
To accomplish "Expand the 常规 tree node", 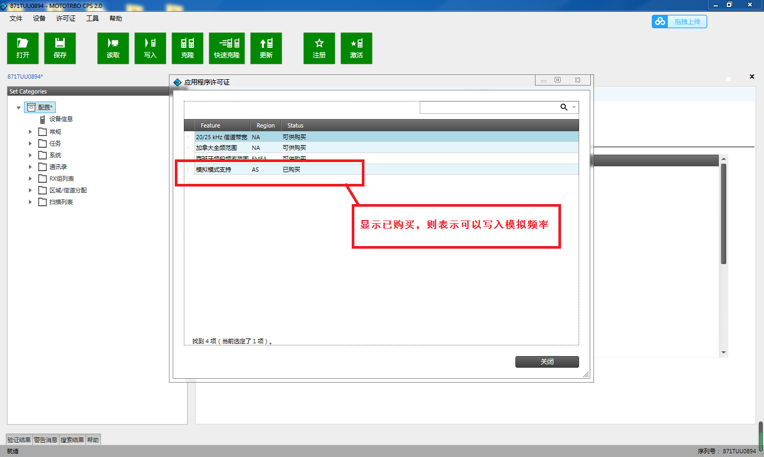I will 30,132.
